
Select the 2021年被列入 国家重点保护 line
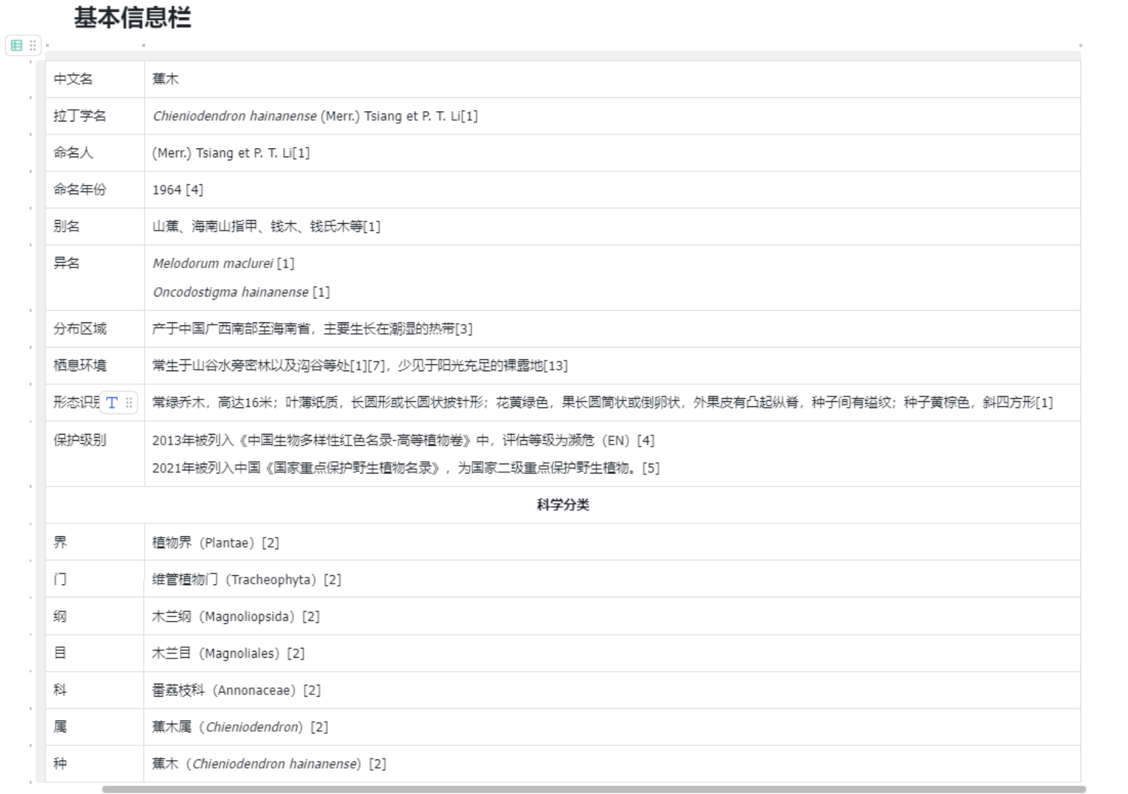[x=406, y=468]
